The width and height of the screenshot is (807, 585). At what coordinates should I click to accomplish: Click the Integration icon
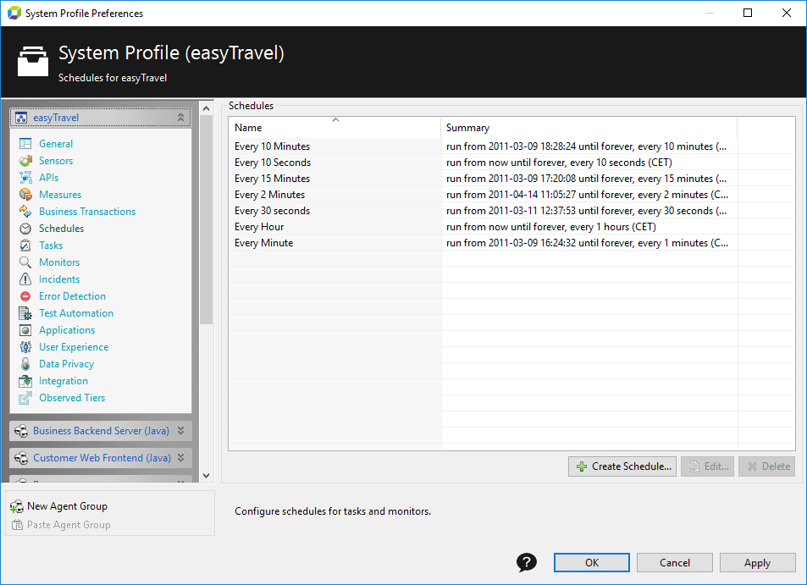click(x=25, y=381)
